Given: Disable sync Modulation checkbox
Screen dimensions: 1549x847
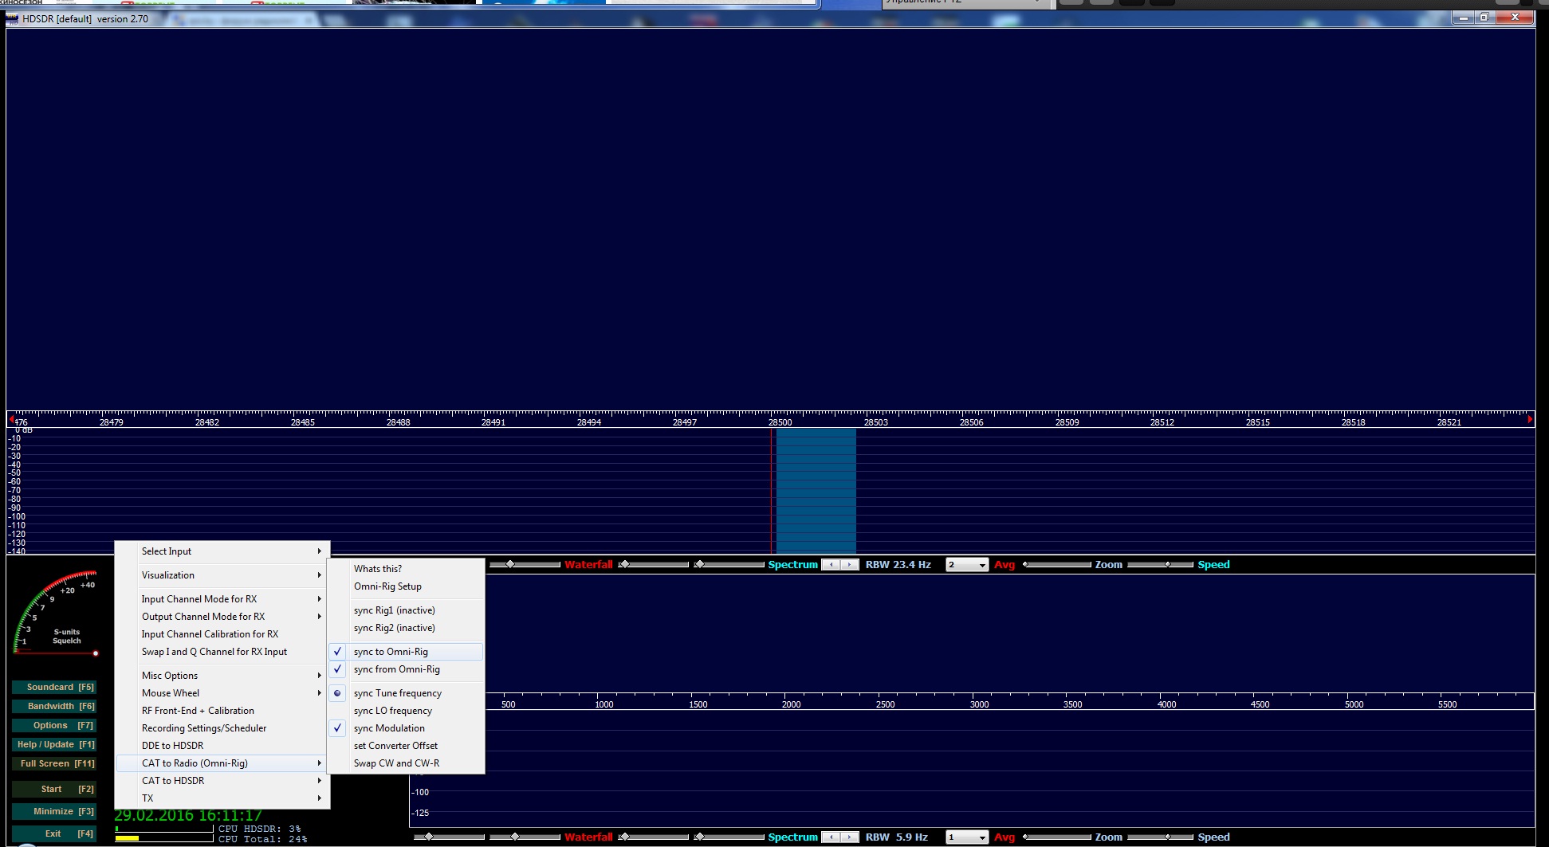Looking at the screenshot, I should 389,728.
